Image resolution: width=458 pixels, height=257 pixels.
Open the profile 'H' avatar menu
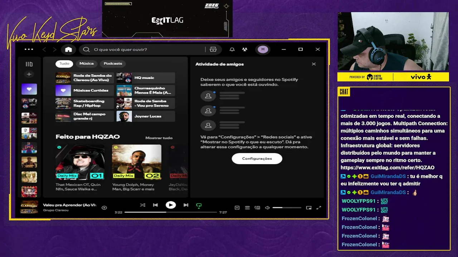pos(263,49)
